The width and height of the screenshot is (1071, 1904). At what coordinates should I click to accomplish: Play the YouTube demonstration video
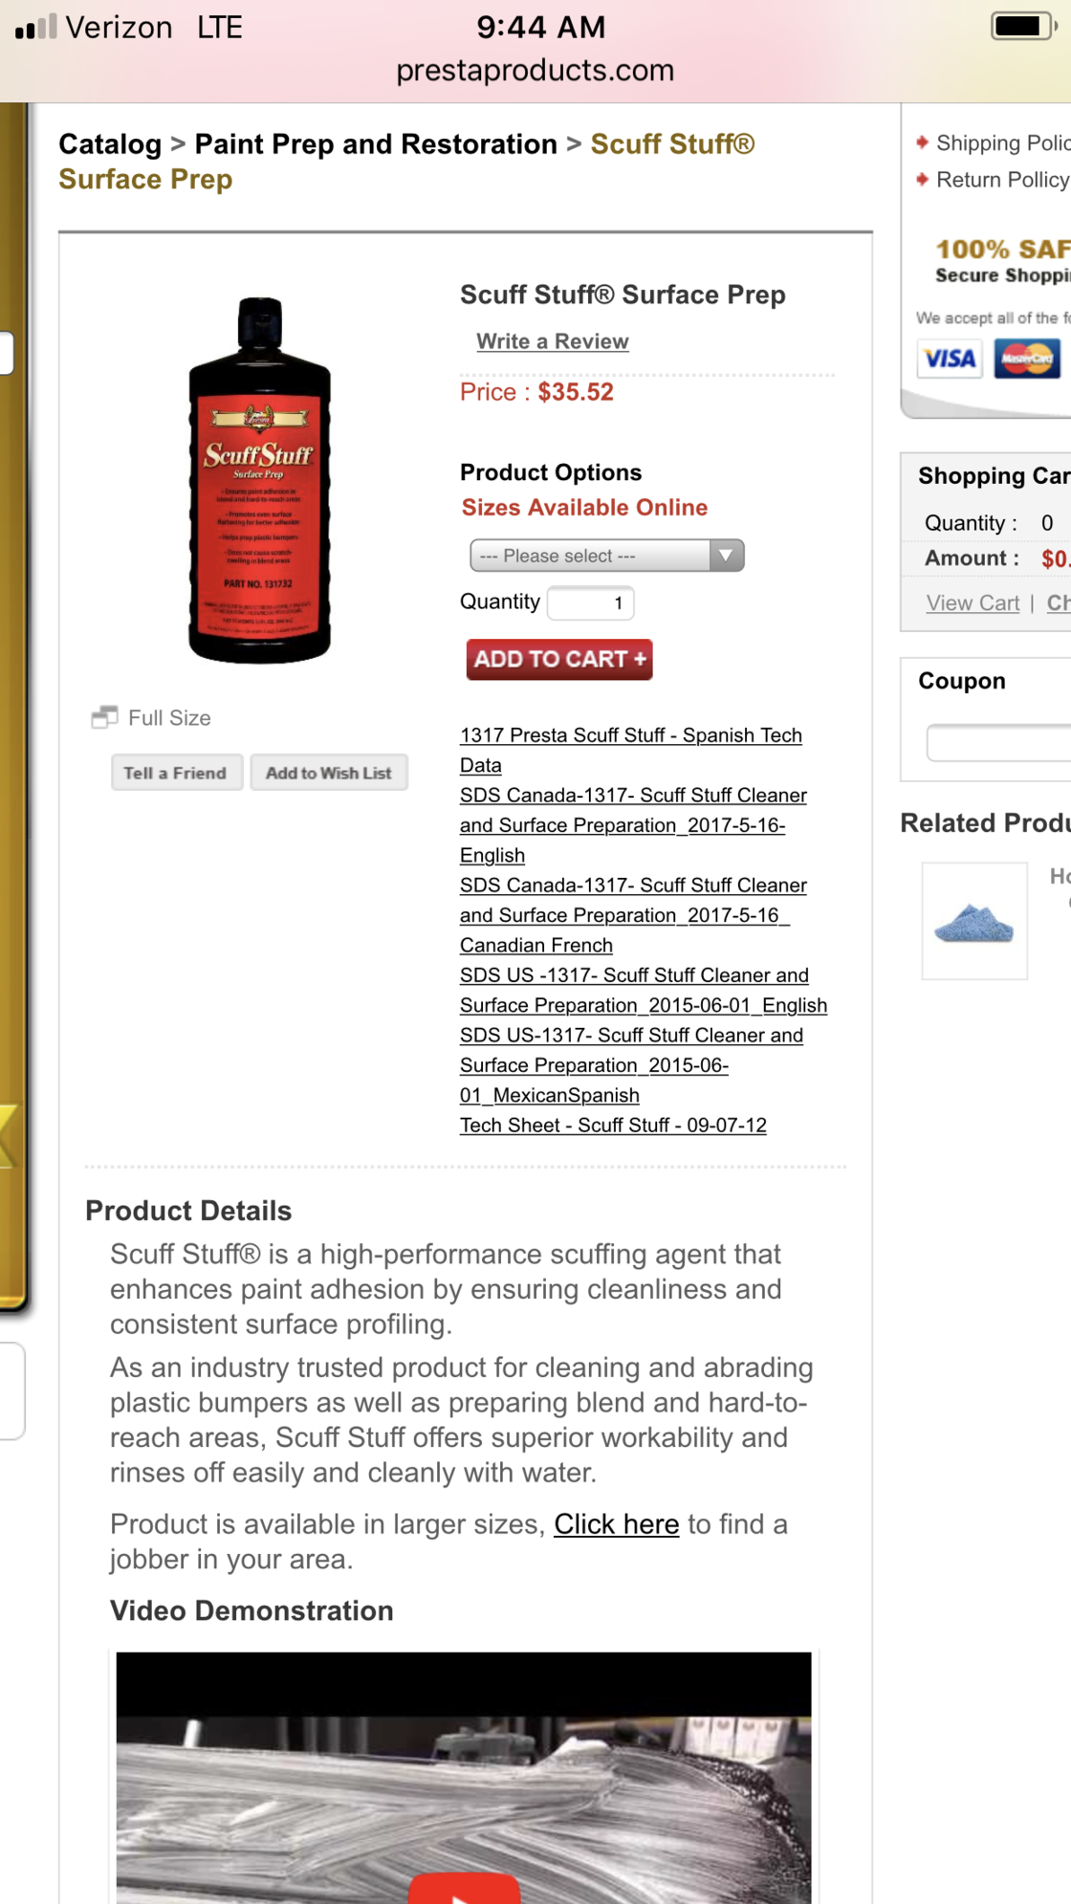[464, 1890]
